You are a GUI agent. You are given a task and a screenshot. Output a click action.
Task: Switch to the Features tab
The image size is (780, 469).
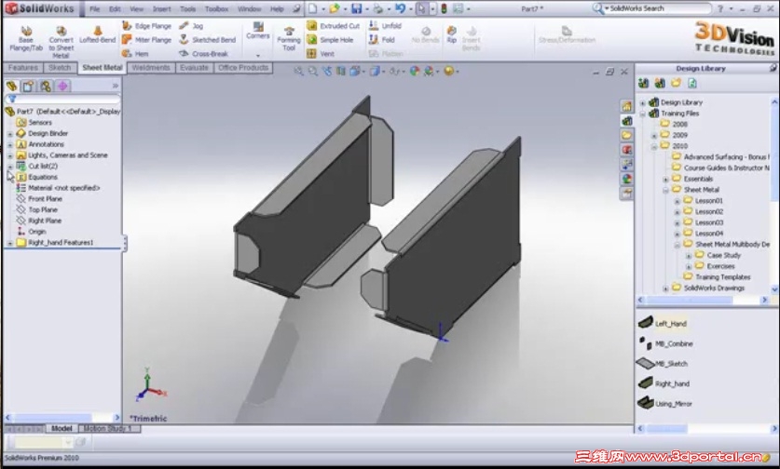(23, 68)
